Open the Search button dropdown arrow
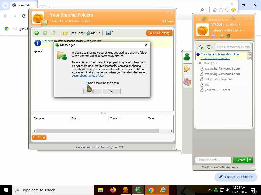Image resolution: width=261 pixels, height=195 pixels. tap(250, 160)
